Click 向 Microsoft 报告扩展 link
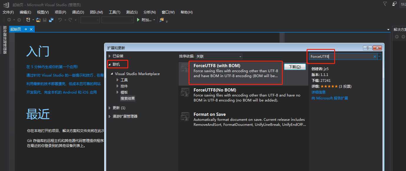The width and height of the screenshot is (406, 171). pos(330,98)
